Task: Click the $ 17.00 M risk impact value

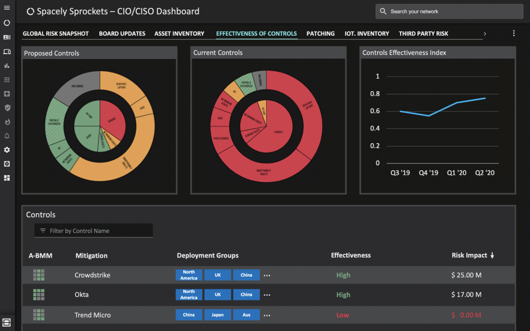Action: click(x=466, y=294)
